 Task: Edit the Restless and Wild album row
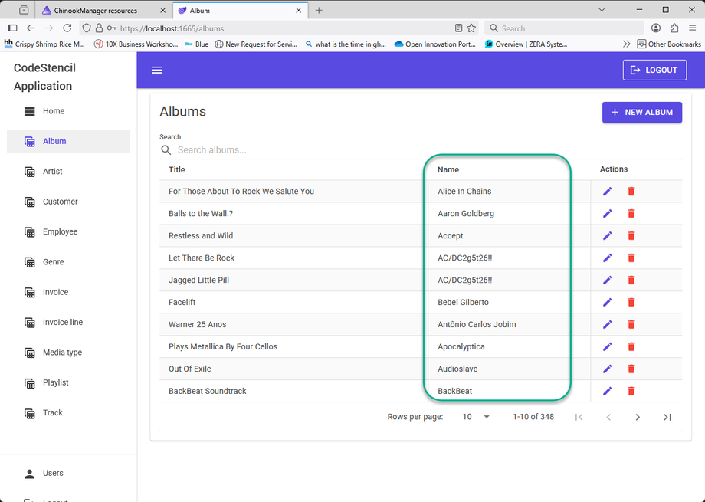607,236
